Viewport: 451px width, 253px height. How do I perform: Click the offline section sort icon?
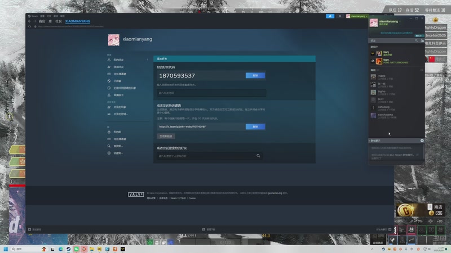click(422, 70)
